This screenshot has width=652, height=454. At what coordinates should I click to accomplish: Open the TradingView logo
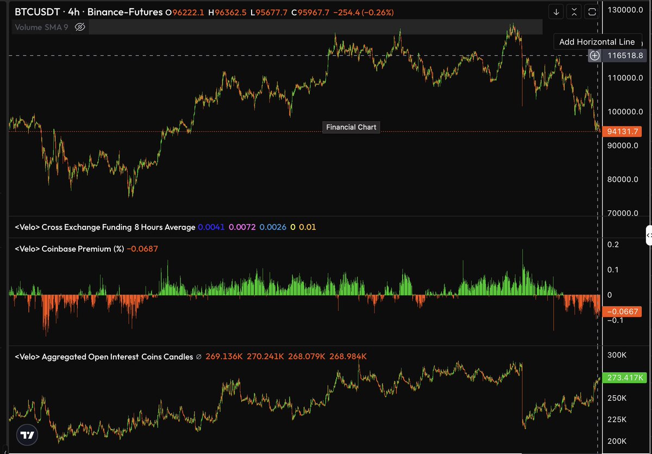tap(26, 434)
